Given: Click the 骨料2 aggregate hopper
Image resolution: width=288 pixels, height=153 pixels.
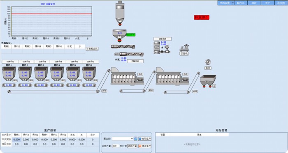Looking at the screenshot, I should coord(25,74).
